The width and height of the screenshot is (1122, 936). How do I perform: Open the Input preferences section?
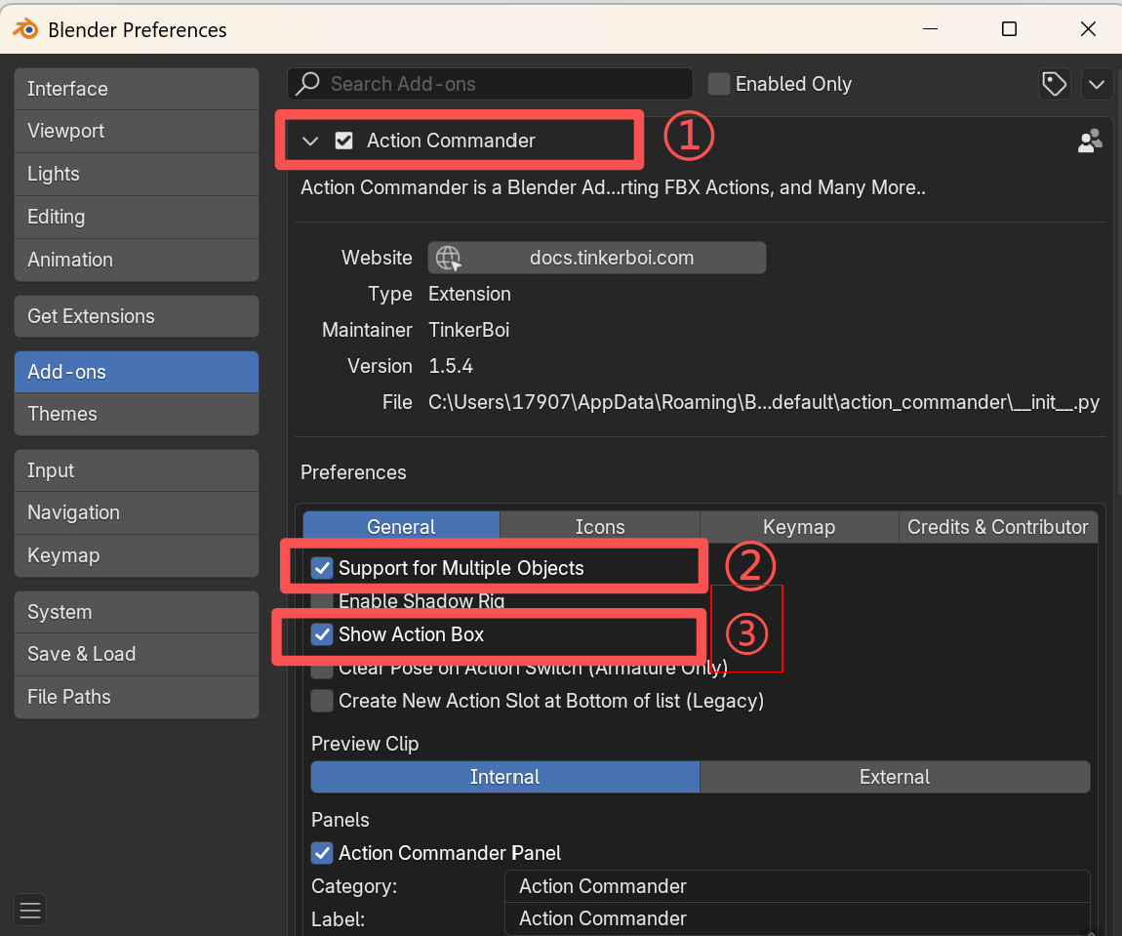[x=136, y=470]
